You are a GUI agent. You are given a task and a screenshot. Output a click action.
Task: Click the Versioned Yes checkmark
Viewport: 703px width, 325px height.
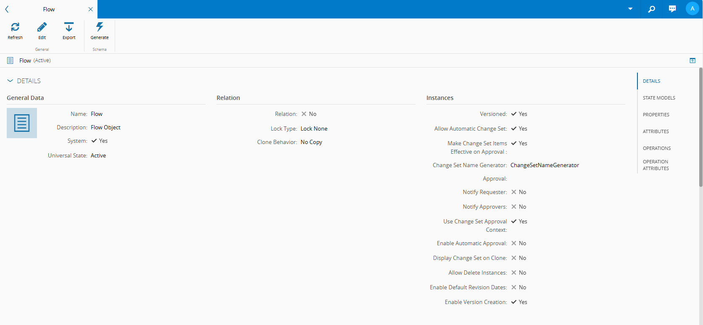tap(513, 114)
